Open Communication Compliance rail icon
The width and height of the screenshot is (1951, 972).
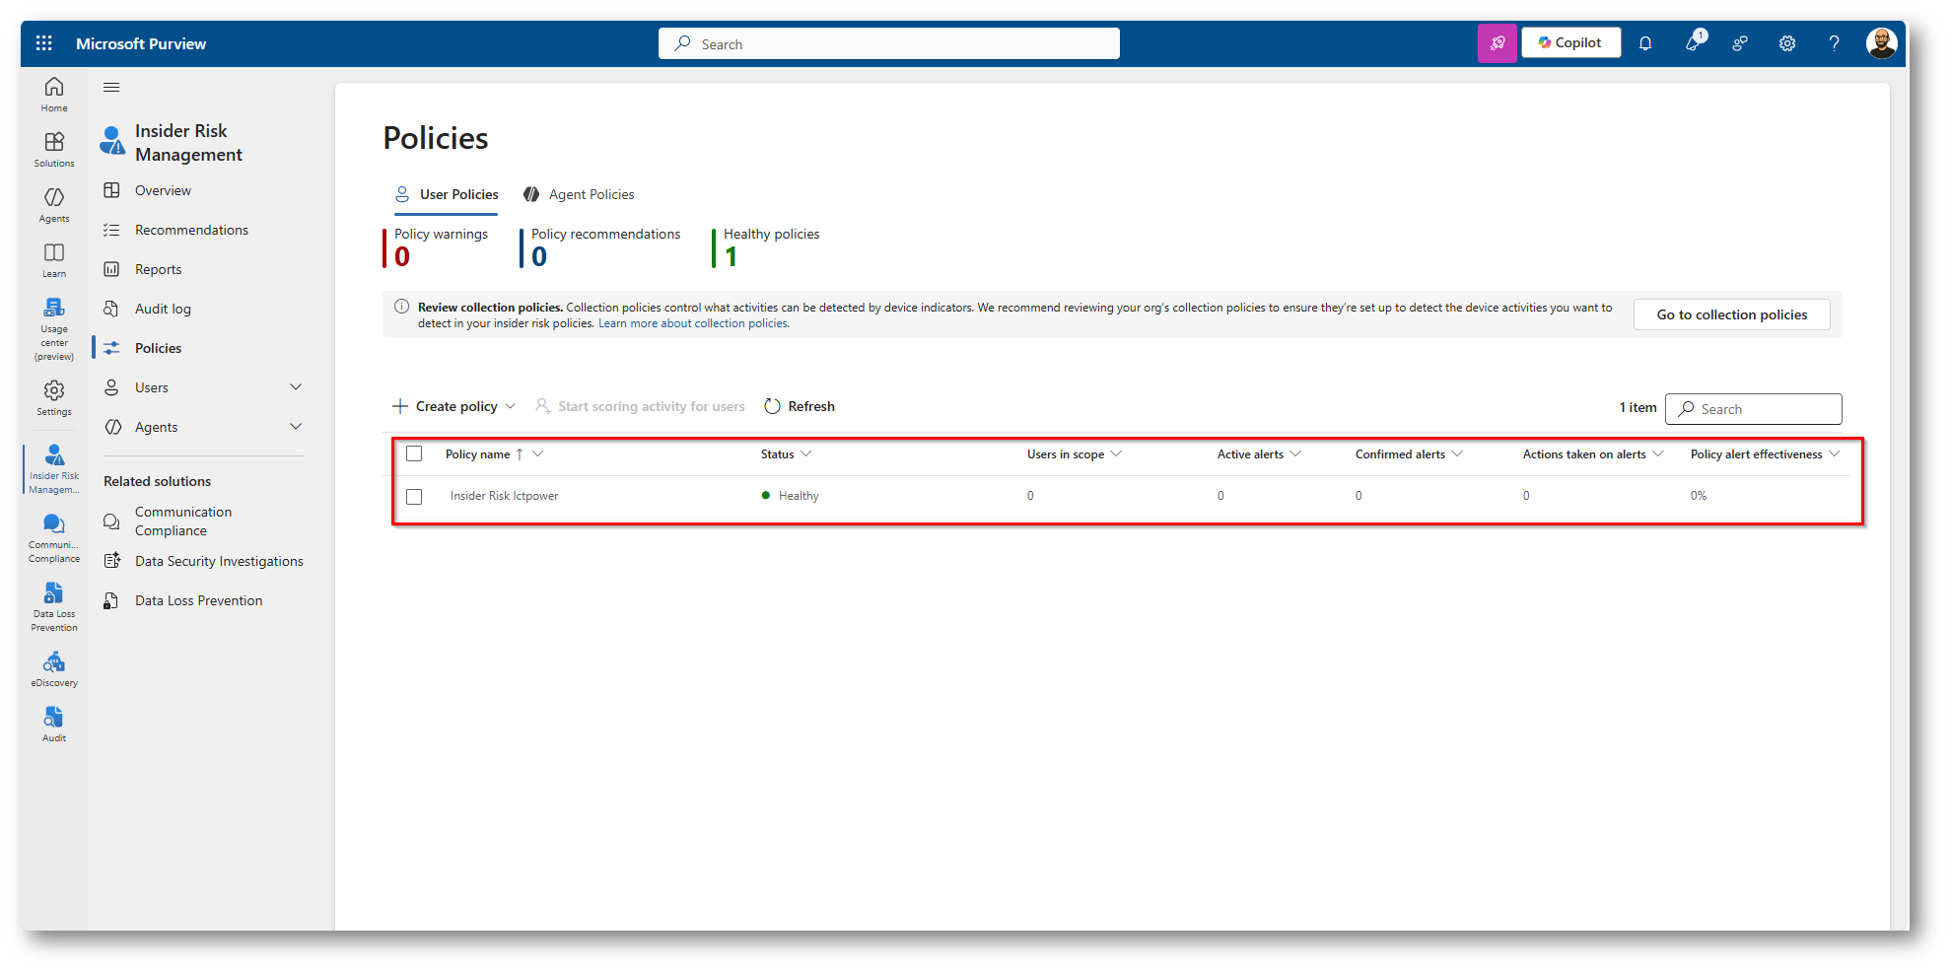pyautogui.click(x=54, y=538)
